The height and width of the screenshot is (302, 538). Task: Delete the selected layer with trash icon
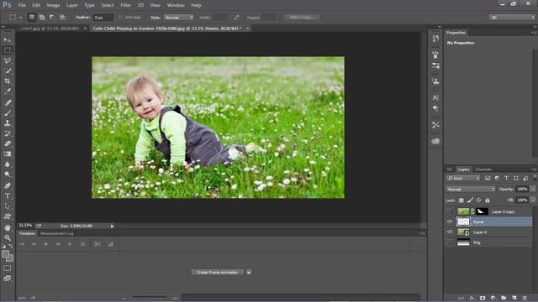525,298
